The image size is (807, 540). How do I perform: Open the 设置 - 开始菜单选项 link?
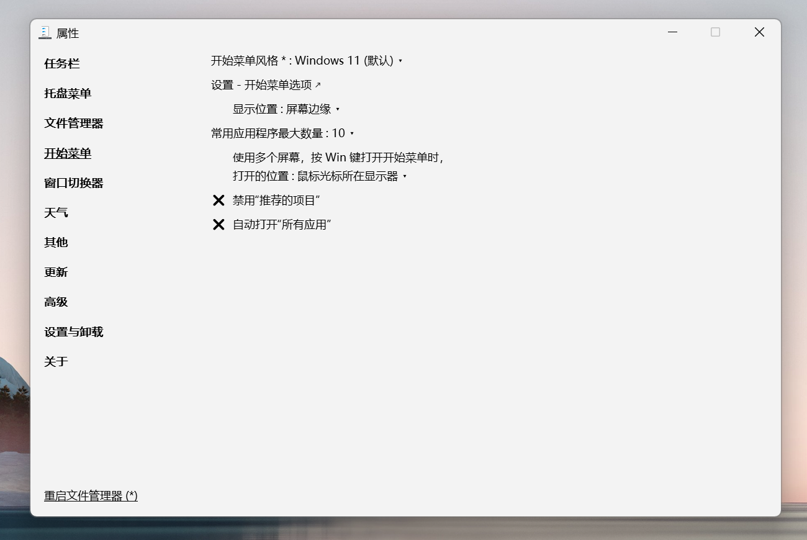(266, 85)
